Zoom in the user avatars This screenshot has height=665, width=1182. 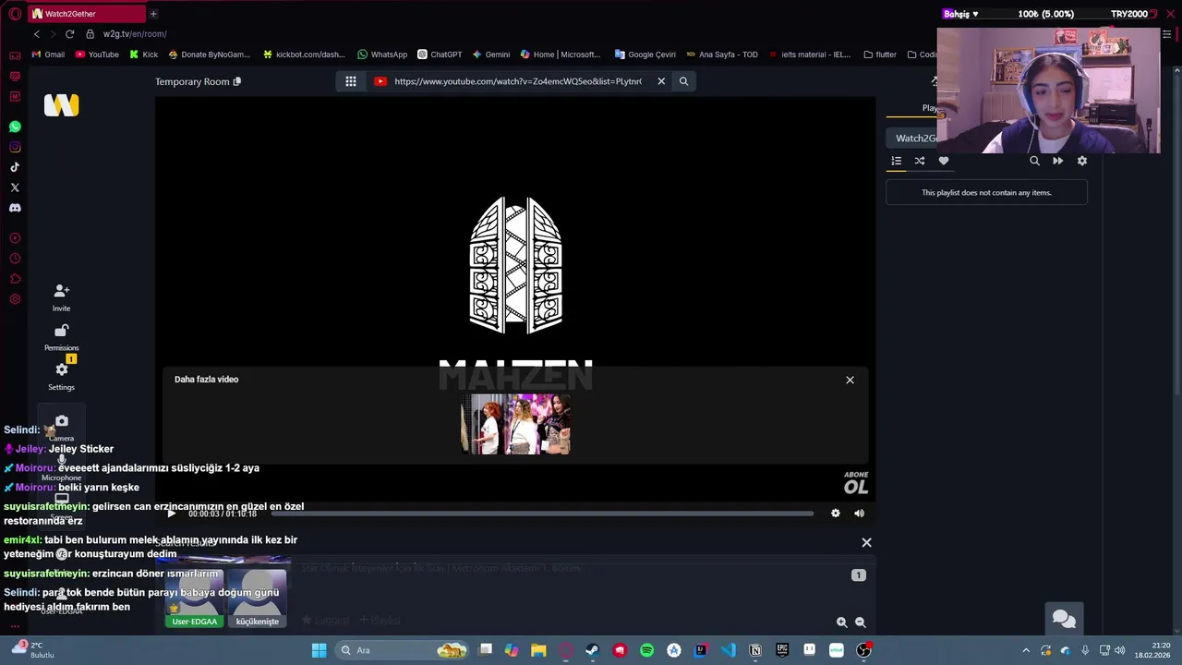coord(841,623)
